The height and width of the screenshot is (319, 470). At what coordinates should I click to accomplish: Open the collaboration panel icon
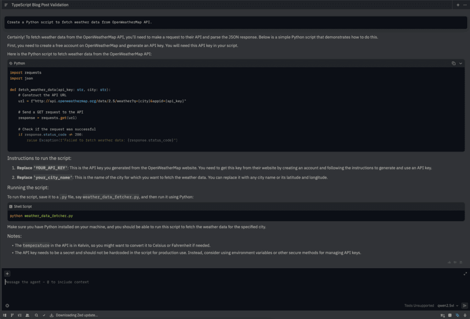(28, 315)
